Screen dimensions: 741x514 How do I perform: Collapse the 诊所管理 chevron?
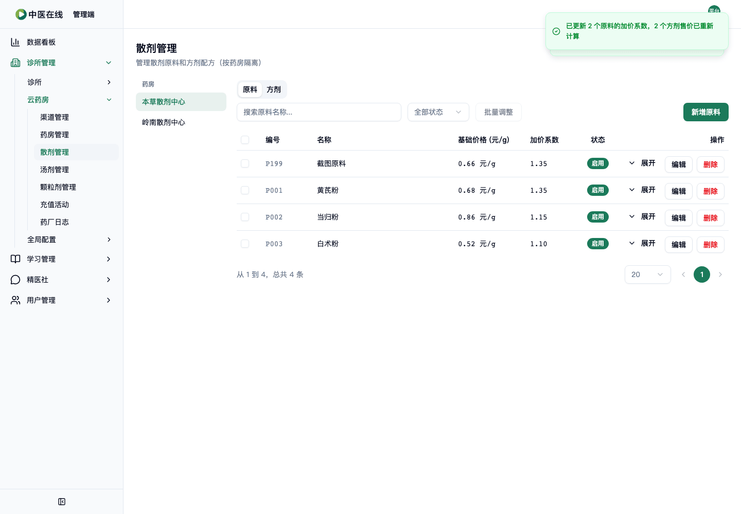(109, 63)
